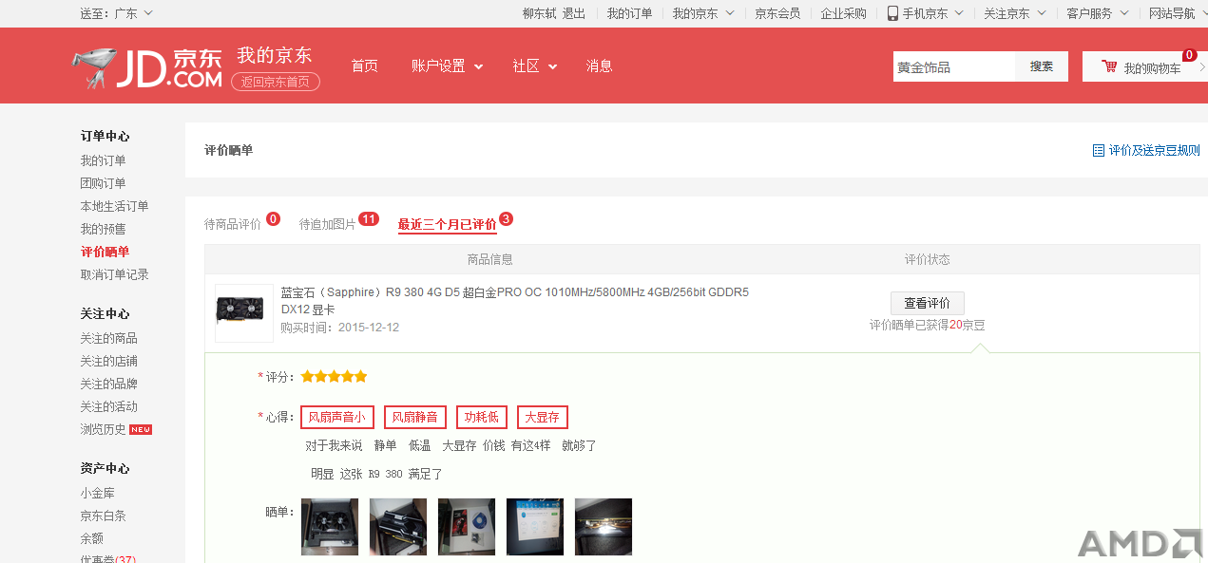Open the 评价及送京豆规则 link

[x=1154, y=150]
